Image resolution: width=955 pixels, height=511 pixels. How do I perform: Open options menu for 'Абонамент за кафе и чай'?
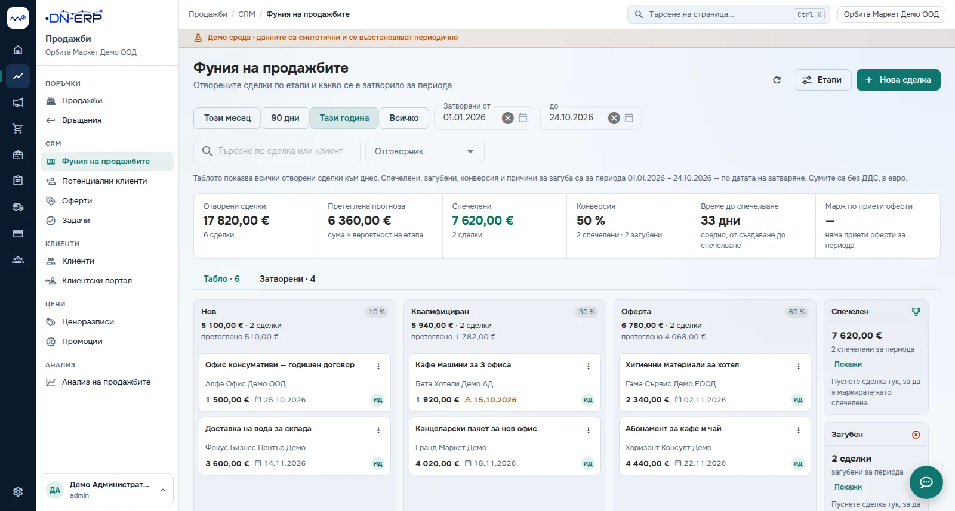click(799, 430)
